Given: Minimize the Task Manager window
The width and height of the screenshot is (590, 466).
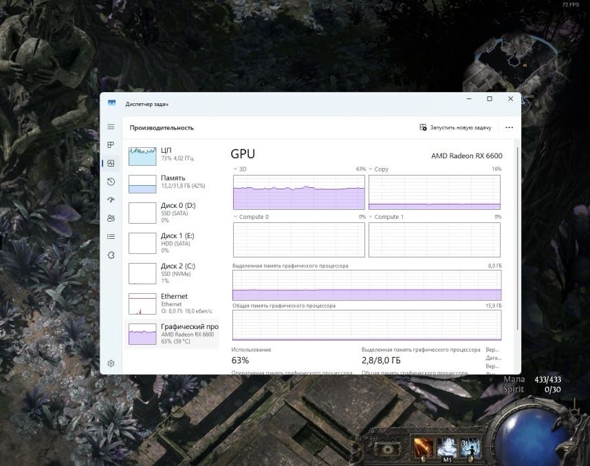Looking at the screenshot, I should (x=469, y=98).
